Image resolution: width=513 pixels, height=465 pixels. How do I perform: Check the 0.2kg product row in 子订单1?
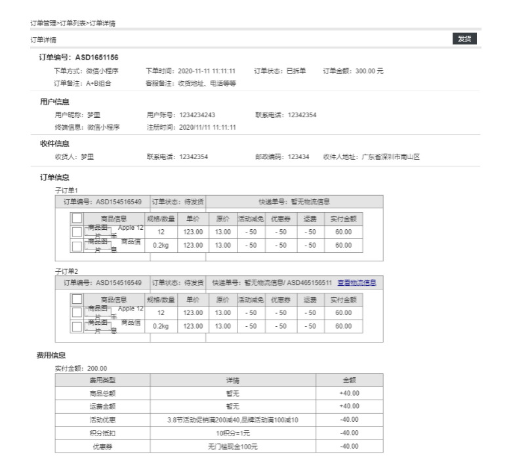pyautogui.click(x=77, y=246)
